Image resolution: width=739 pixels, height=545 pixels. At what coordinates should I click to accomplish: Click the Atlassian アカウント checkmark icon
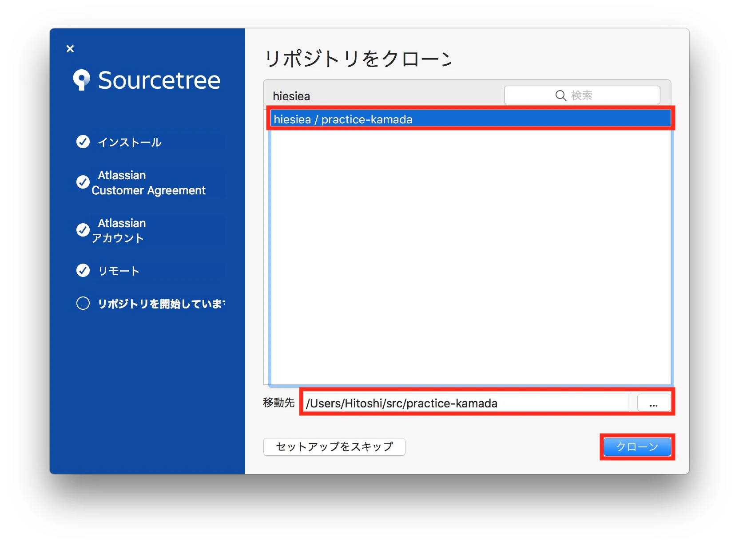[x=83, y=230]
